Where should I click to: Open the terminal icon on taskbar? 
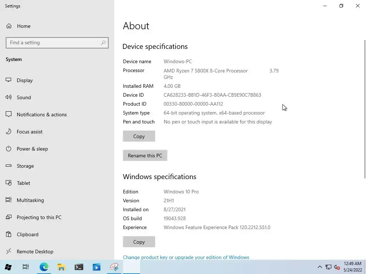tap(79, 267)
